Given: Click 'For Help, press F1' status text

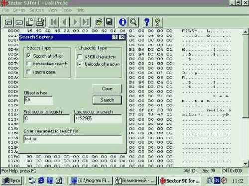Looking at the screenshot, I should click(18, 171).
